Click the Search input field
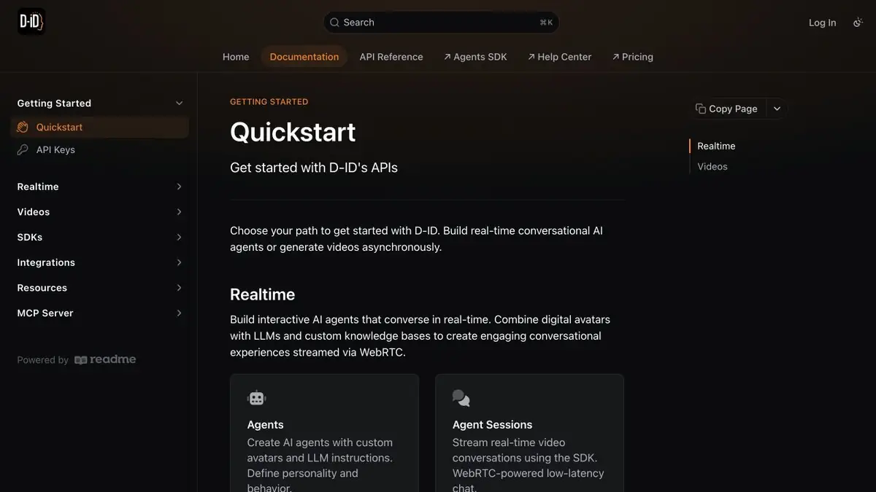Screen dimensions: 876x492 click(441, 23)
